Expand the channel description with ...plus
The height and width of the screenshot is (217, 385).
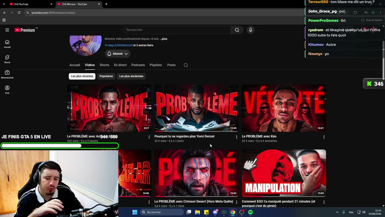tap(164, 39)
